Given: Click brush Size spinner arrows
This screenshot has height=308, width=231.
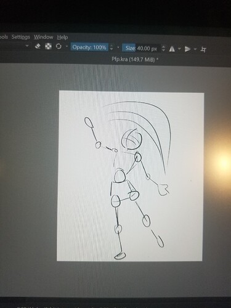Looking at the screenshot, I should (x=163, y=49).
